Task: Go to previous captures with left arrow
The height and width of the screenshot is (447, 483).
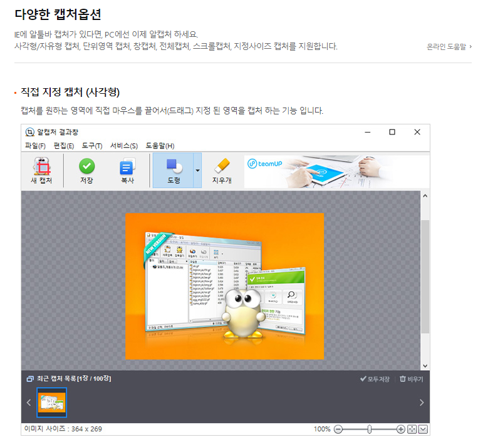Action: coord(29,403)
